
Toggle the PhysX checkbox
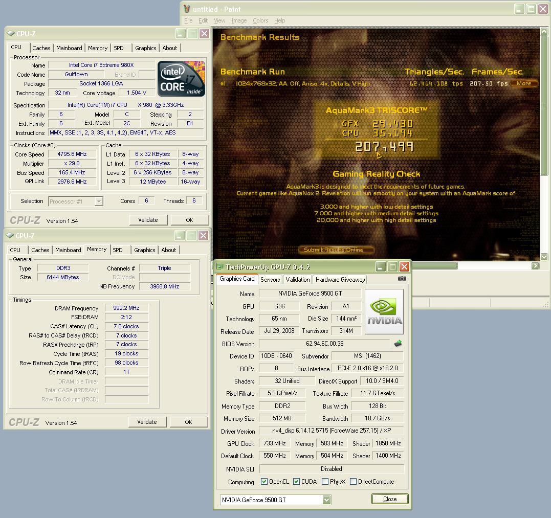point(325,482)
